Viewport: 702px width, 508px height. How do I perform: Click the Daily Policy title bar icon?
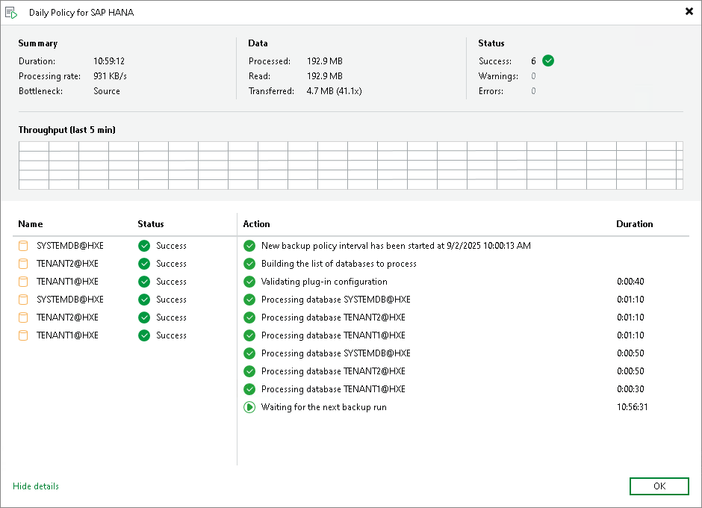[x=11, y=13]
